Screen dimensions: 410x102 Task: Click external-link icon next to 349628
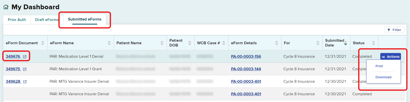click(x=25, y=82)
